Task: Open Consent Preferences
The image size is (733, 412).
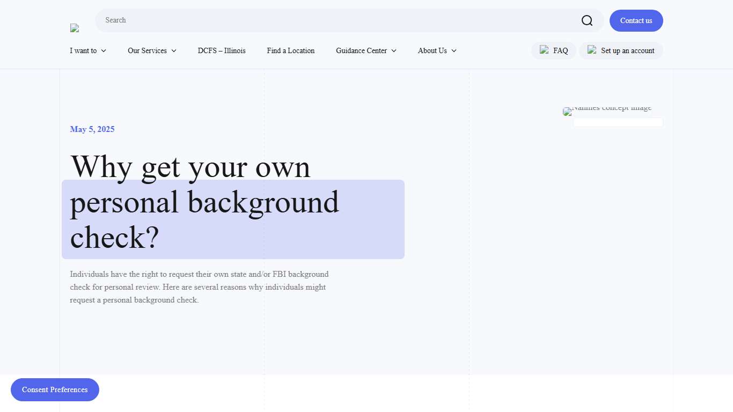Action: tap(55, 389)
